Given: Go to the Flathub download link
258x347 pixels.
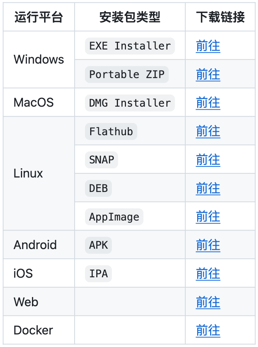Looking at the screenshot, I should pyautogui.click(x=208, y=131).
